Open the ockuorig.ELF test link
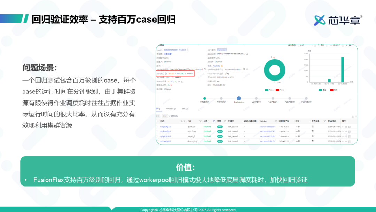Image resolution: width=376 pixels, height=212 pixels. tap(166, 141)
